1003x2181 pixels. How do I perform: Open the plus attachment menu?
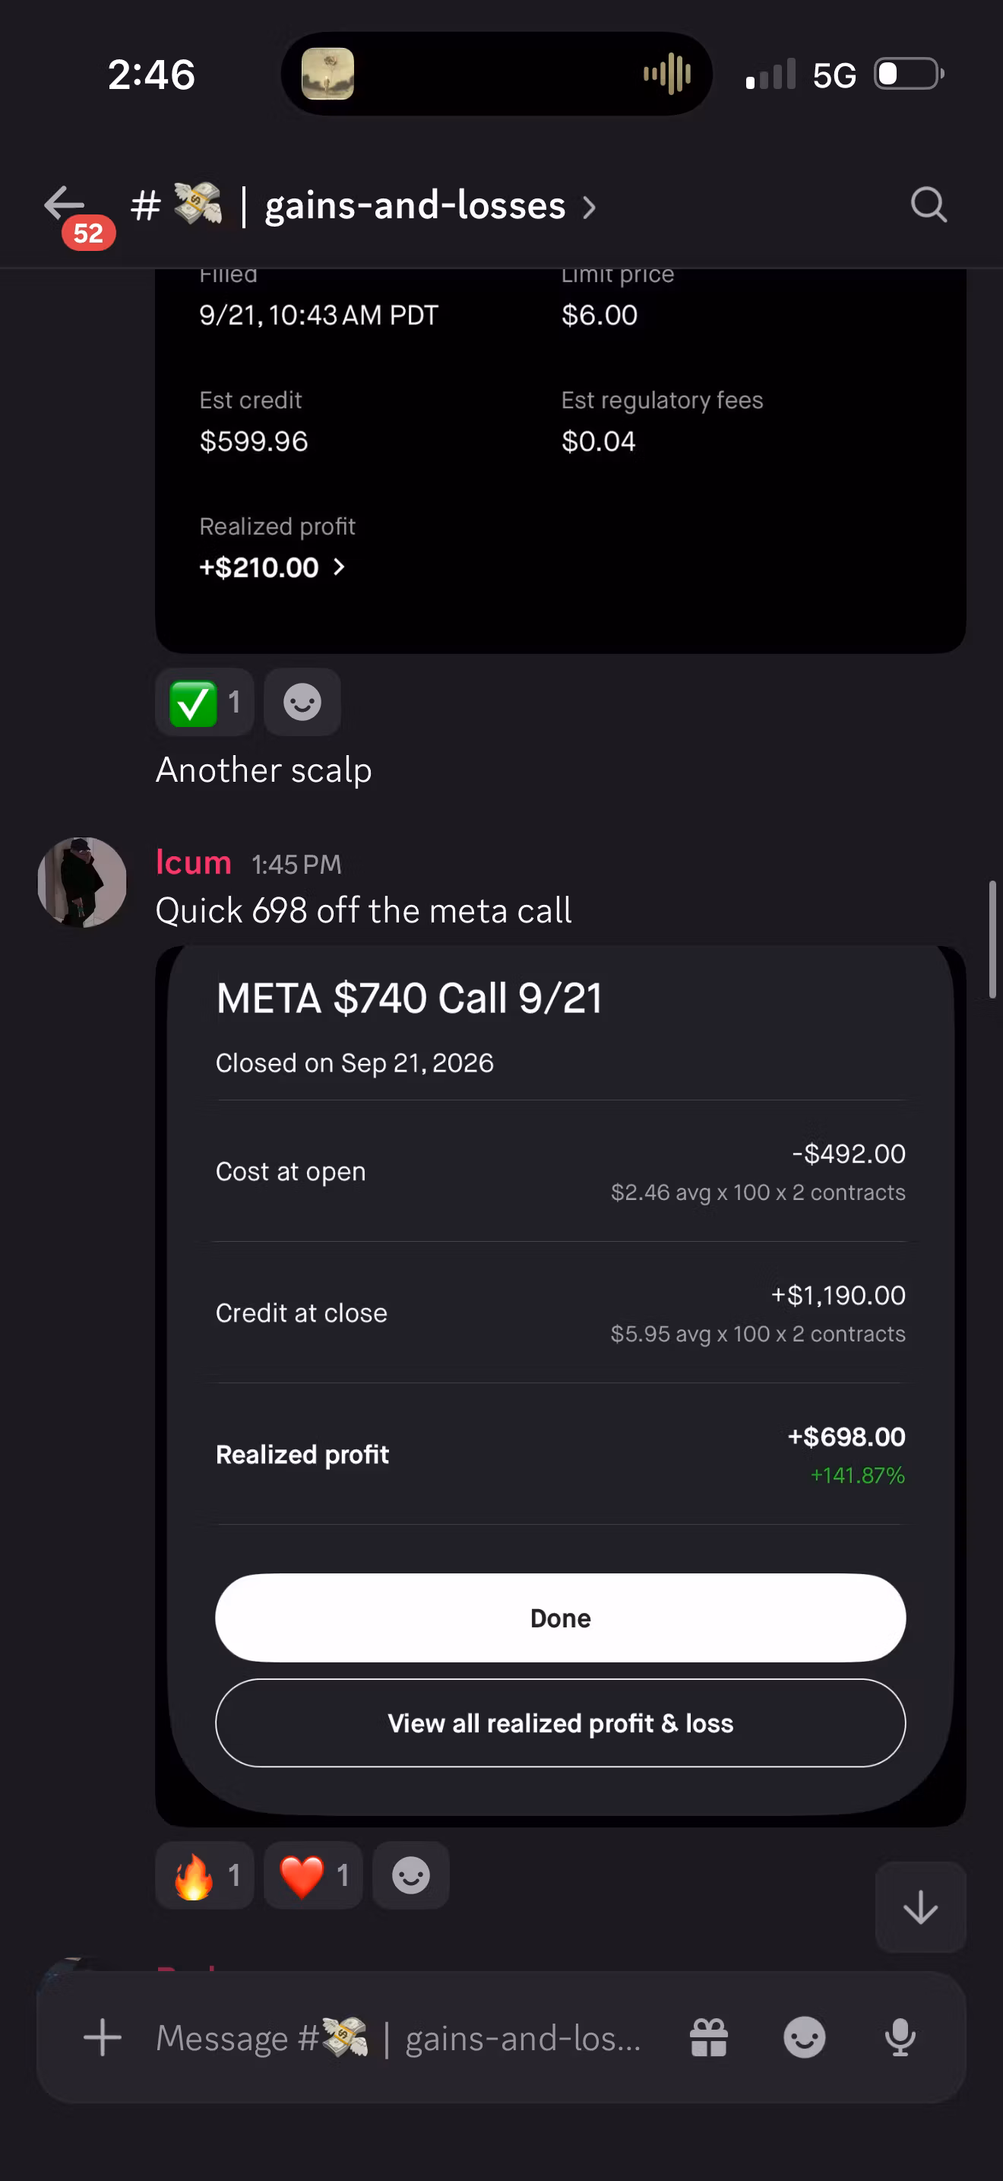(x=103, y=2038)
